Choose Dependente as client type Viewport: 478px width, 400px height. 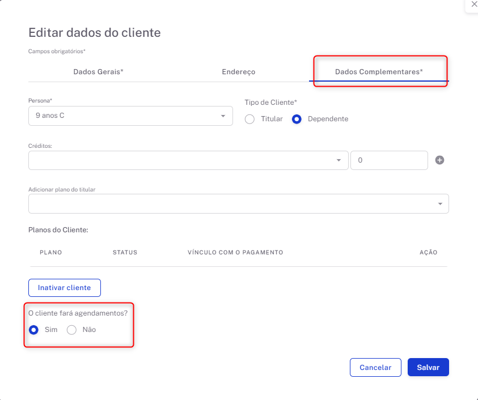pos(296,119)
